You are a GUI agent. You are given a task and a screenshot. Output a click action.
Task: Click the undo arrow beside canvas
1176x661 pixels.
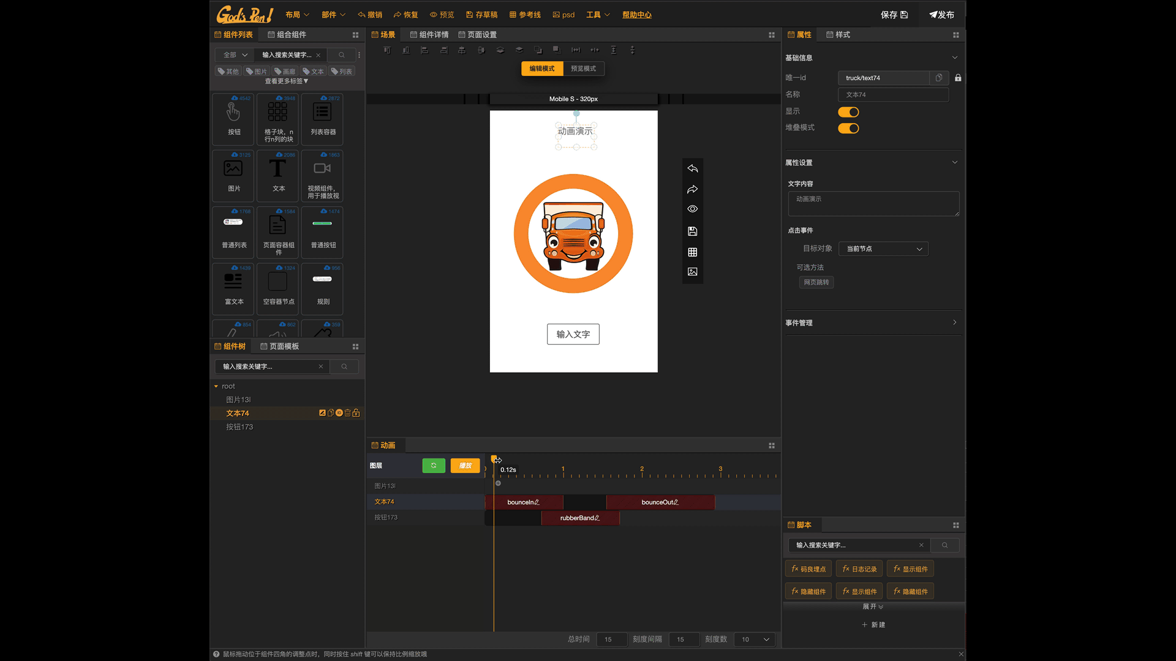tap(692, 168)
